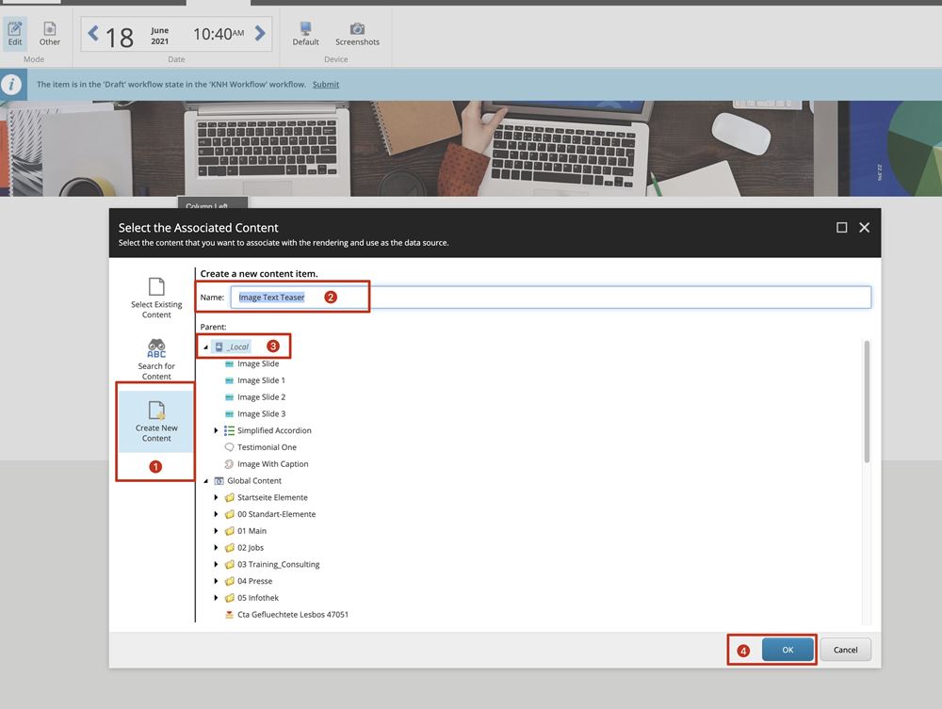Collapse the _Local tree node
The image size is (942, 709).
[x=206, y=347]
